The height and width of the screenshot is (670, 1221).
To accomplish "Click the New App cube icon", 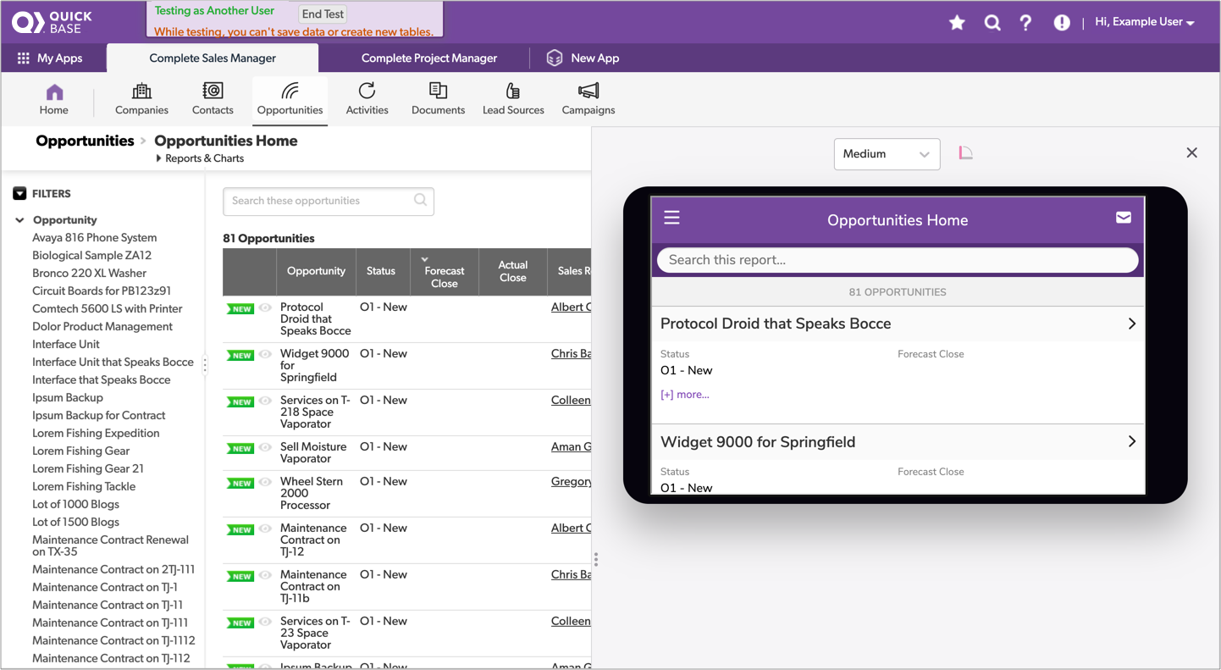I will 555,58.
